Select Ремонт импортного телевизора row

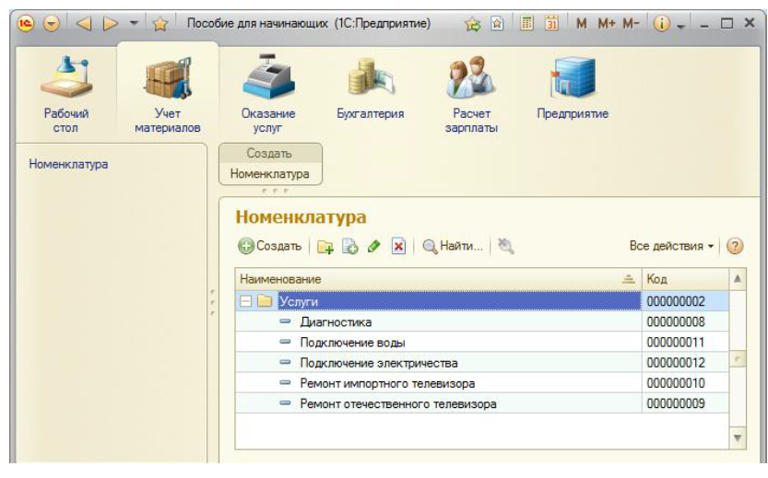tap(482, 383)
